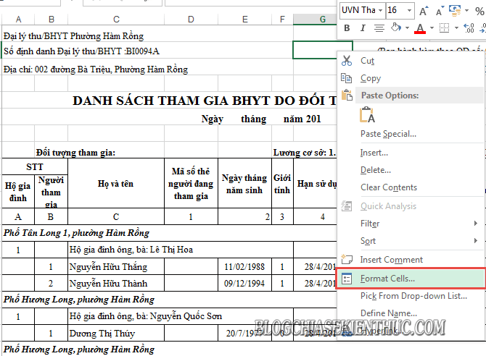Choose Clear Contents menu item
Screen dimensions: 486x356
(x=410, y=187)
